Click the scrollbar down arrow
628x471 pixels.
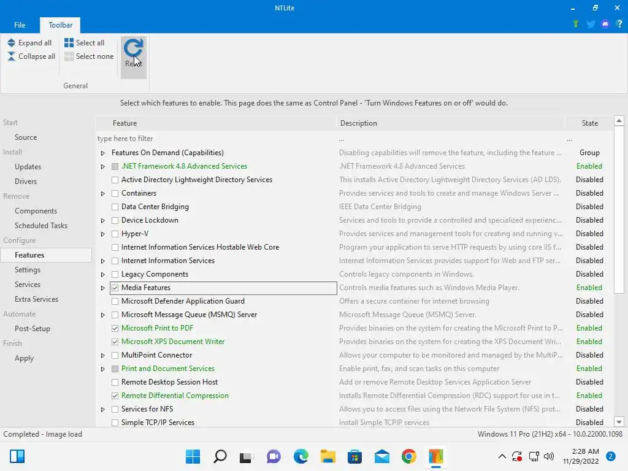coord(619,422)
